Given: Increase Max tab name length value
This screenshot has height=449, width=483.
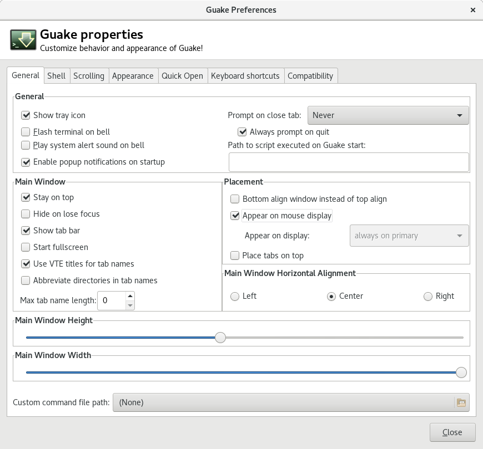Looking at the screenshot, I should (130, 296).
